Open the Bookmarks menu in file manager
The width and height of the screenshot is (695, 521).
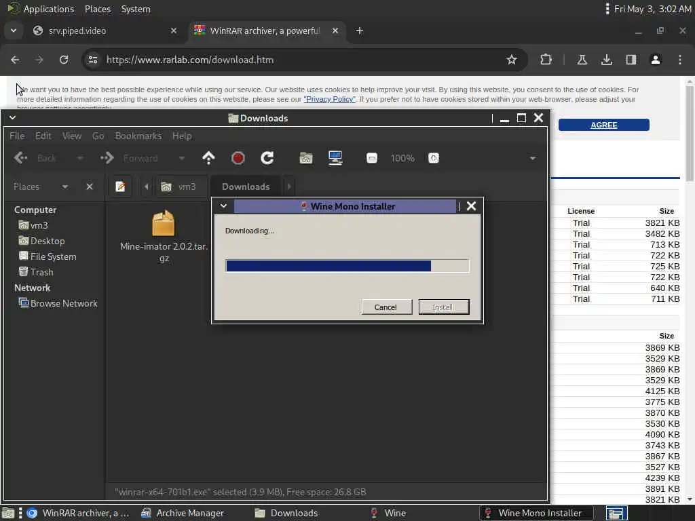(x=138, y=136)
